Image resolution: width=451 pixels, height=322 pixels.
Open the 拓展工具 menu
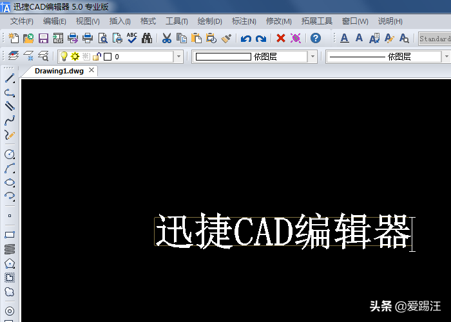317,21
